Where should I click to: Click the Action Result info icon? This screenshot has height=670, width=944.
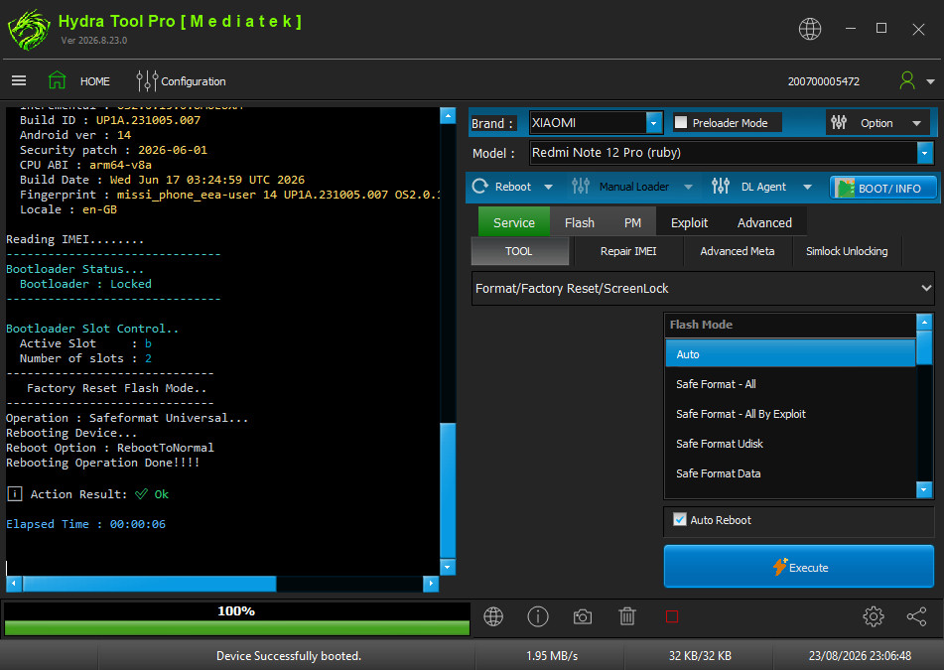pyautogui.click(x=15, y=494)
